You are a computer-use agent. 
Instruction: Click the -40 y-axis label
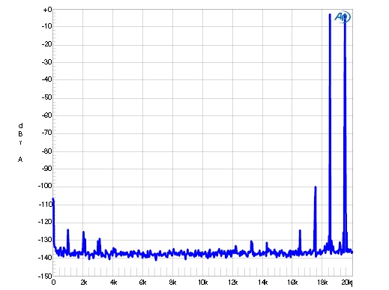46,79
